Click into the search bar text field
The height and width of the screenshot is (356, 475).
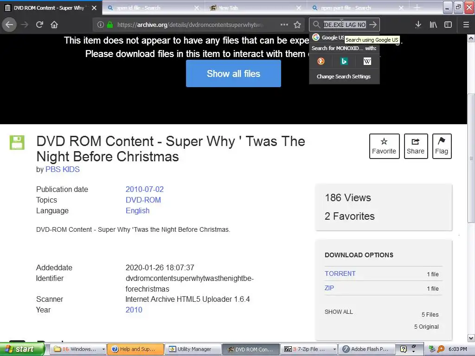[345, 25]
